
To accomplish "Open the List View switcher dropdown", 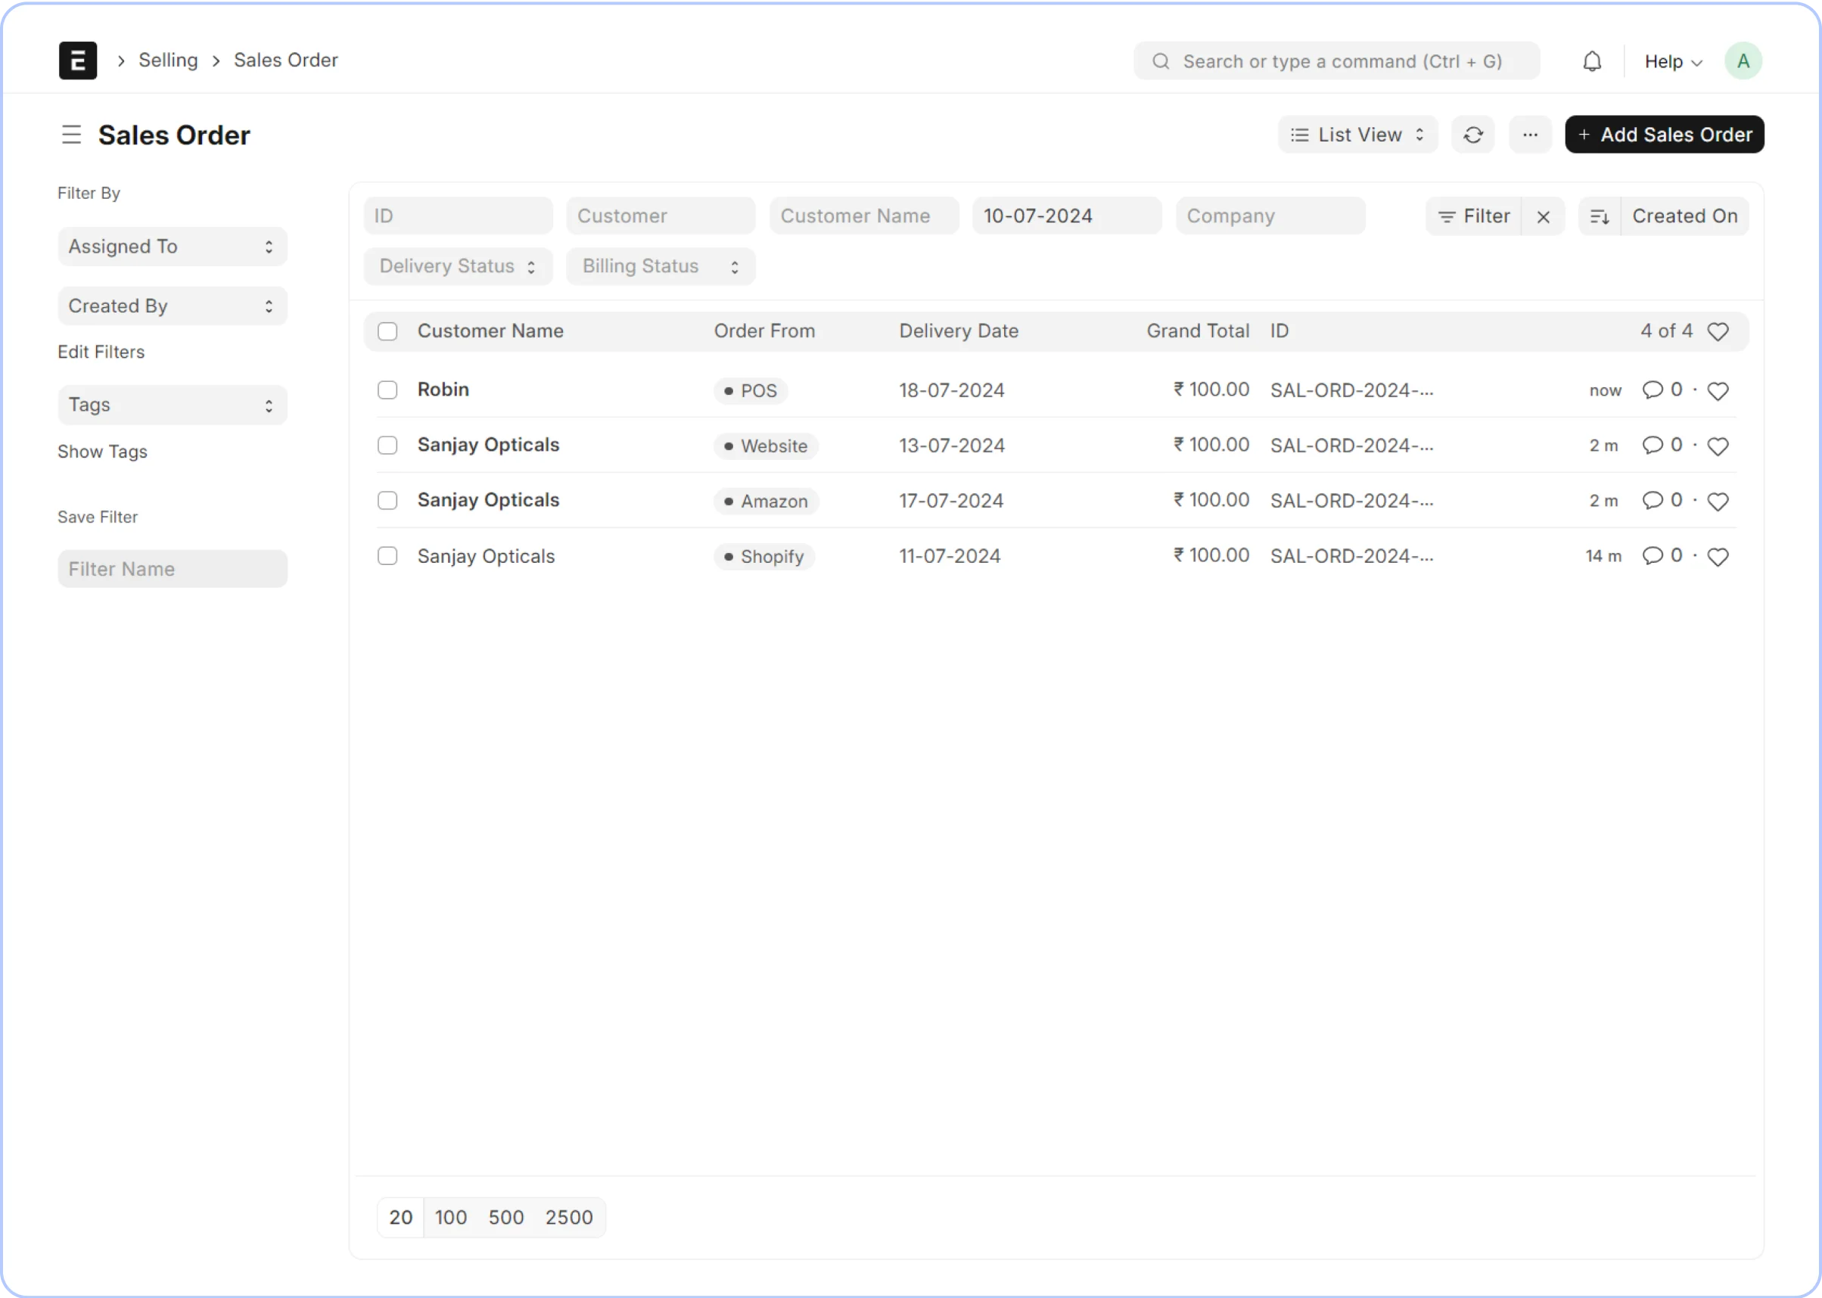I will point(1357,135).
